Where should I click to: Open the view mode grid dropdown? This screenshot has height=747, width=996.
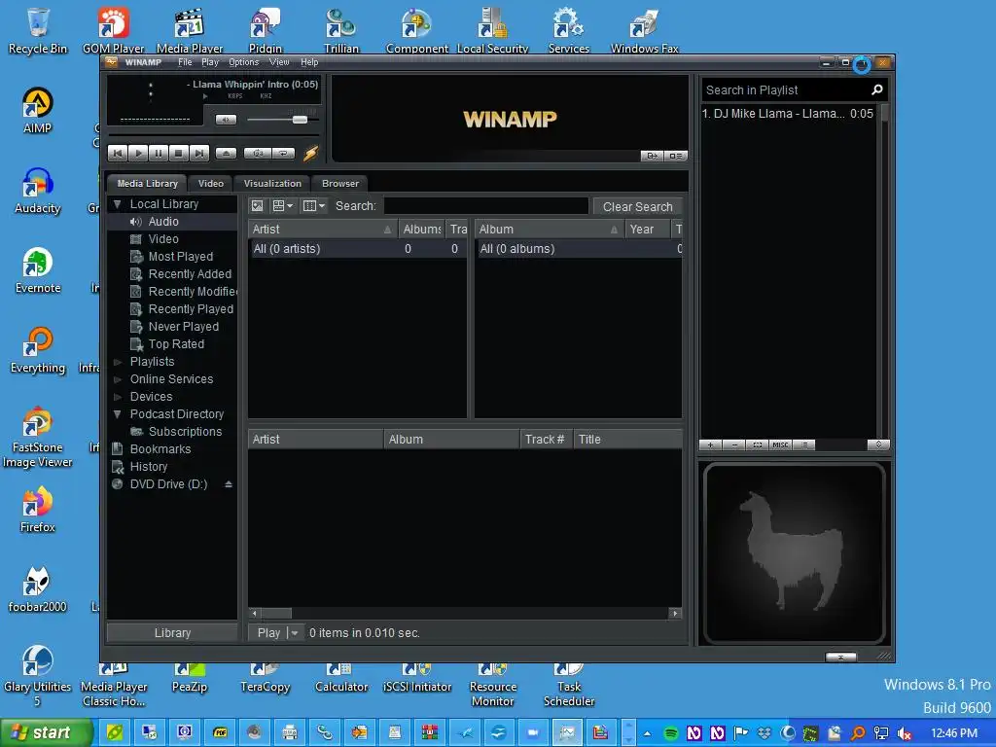click(283, 206)
